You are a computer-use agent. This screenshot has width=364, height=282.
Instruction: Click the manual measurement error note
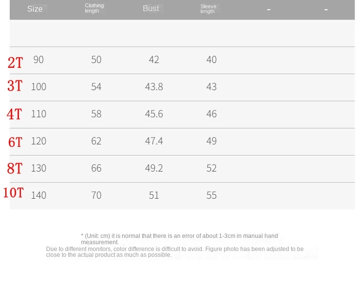(179, 239)
